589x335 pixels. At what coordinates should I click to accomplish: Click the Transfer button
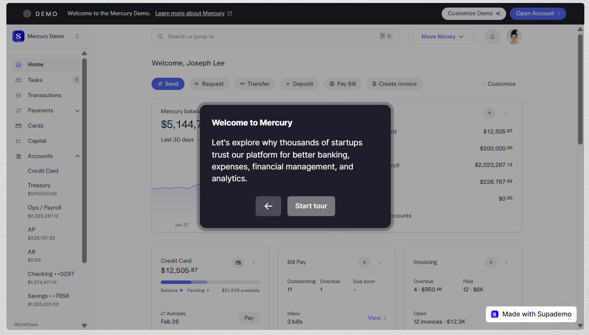click(255, 84)
